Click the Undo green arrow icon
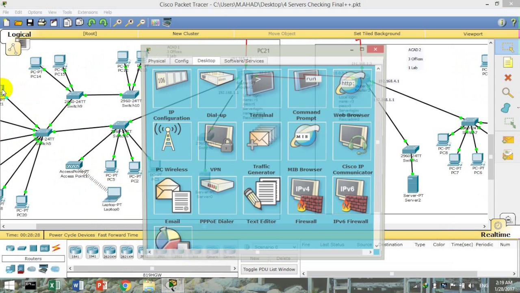The height and width of the screenshot is (293, 520). pos(91,23)
